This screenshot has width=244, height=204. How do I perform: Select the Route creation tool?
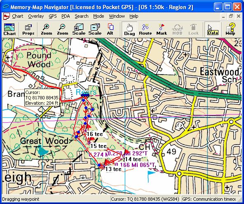145,29
